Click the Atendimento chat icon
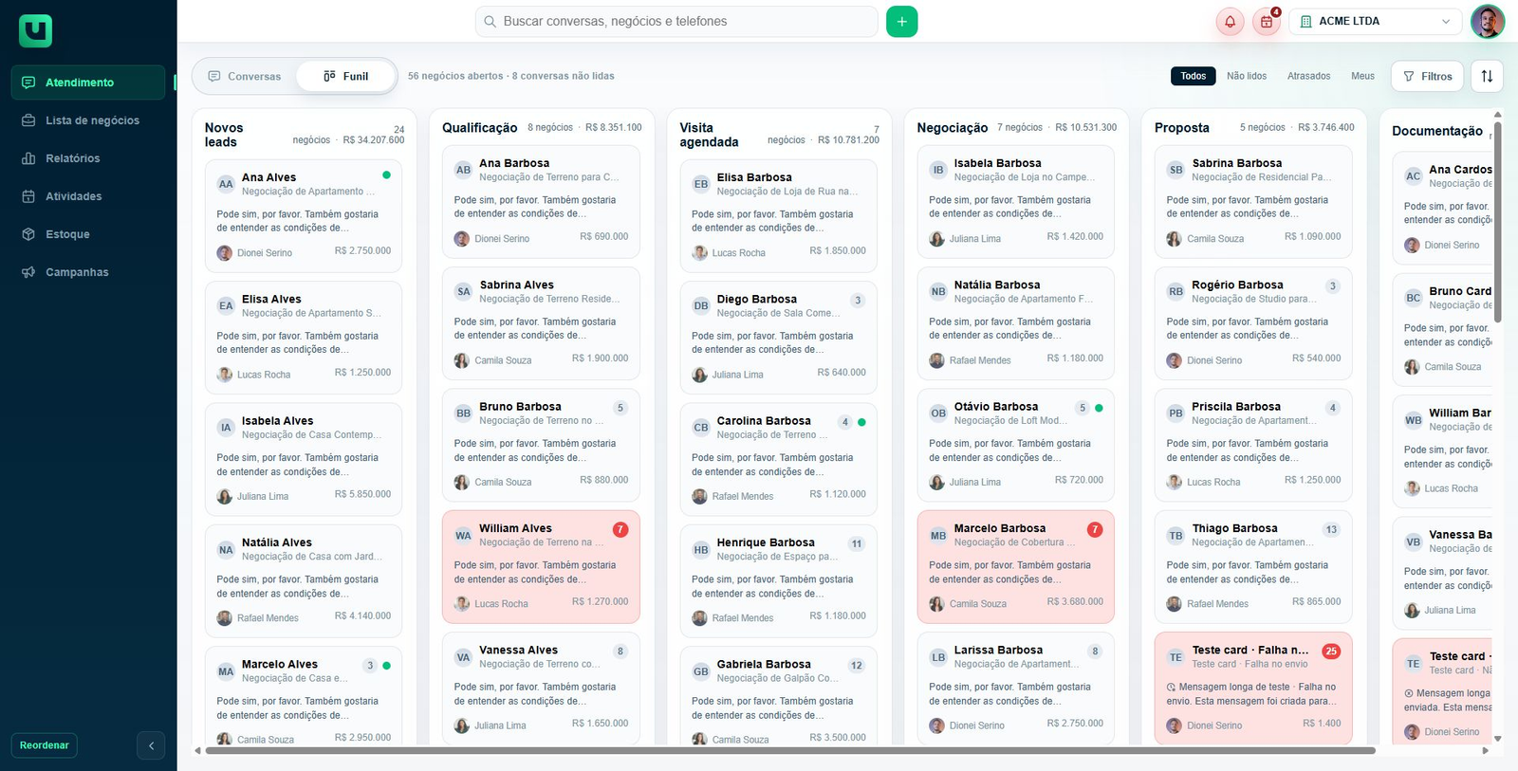This screenshot has height=771, width=1518. [x=28, y=83]
